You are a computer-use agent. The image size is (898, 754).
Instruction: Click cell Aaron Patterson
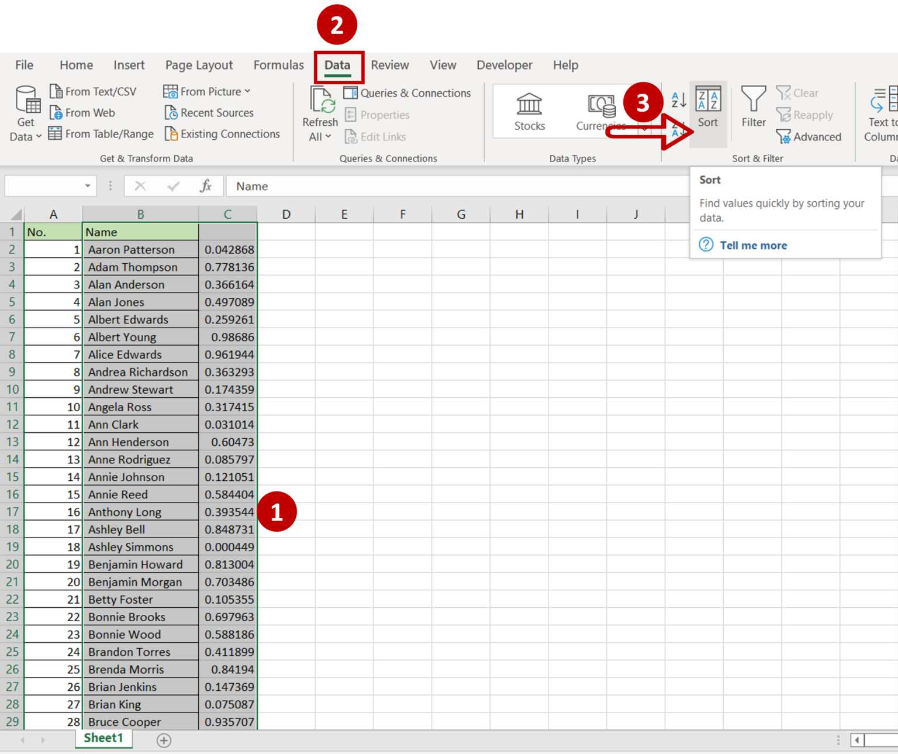pyautogui.click(x=140, y=249)
